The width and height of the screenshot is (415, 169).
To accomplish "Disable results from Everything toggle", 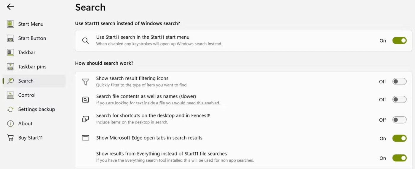I will [399, 158].
